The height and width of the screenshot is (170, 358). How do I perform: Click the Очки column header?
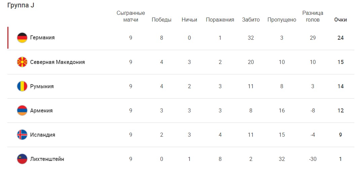pos(341,20)
